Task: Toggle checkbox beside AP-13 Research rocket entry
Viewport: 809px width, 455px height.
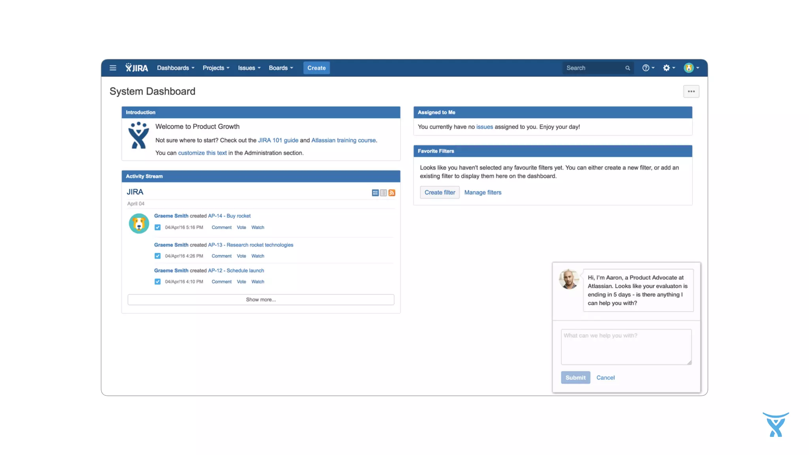Action: 158,256
